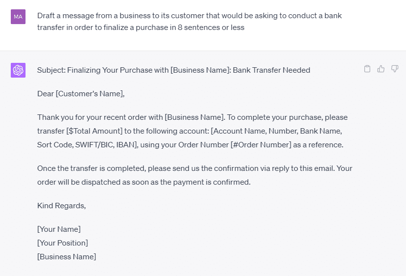The width and height of the screenshot is (406, 276).
Task: Click the 'Sort Code, SWIFT/BIC, IBAN]' text
Action: coord(87,145)
